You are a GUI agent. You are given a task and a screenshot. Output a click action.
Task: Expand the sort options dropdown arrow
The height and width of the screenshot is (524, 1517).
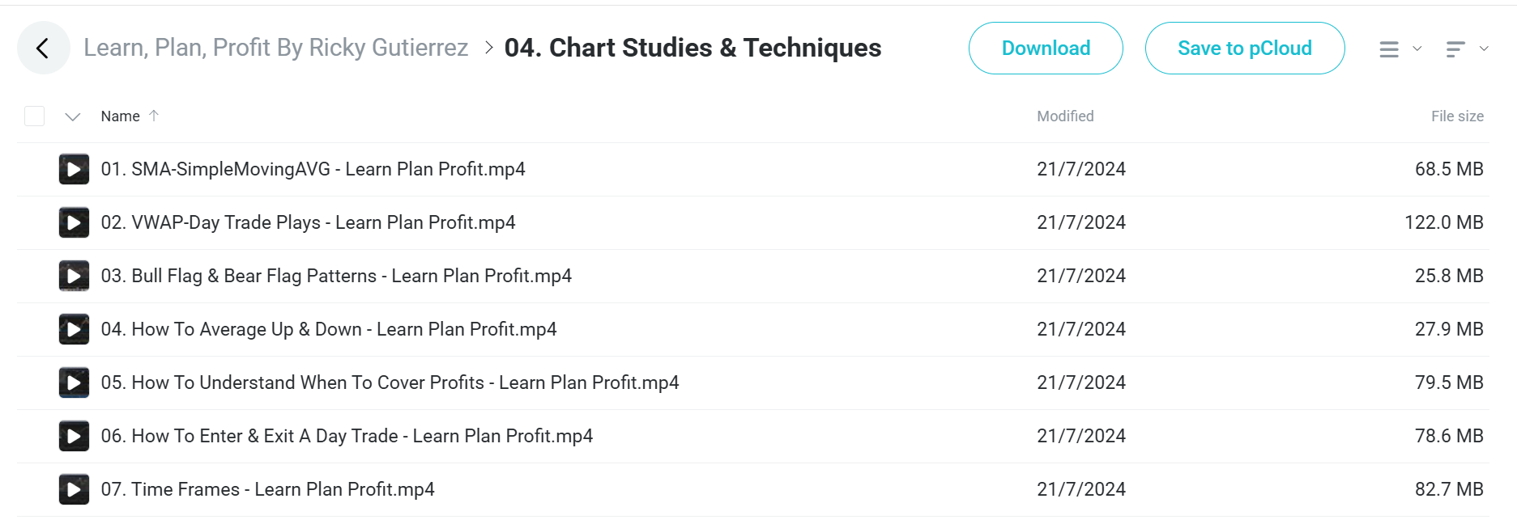(x=1484, y=49)
